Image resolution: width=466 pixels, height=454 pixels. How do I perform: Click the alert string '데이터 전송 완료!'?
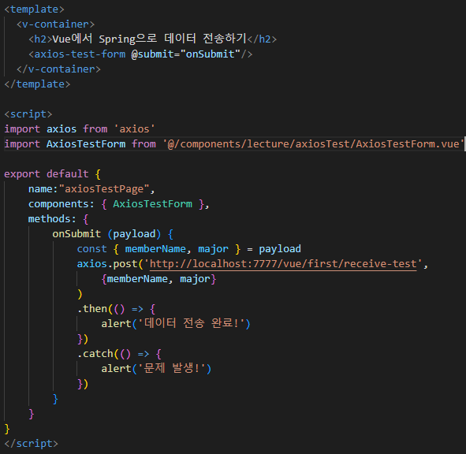pyautogui.click(x=192, y=324)
